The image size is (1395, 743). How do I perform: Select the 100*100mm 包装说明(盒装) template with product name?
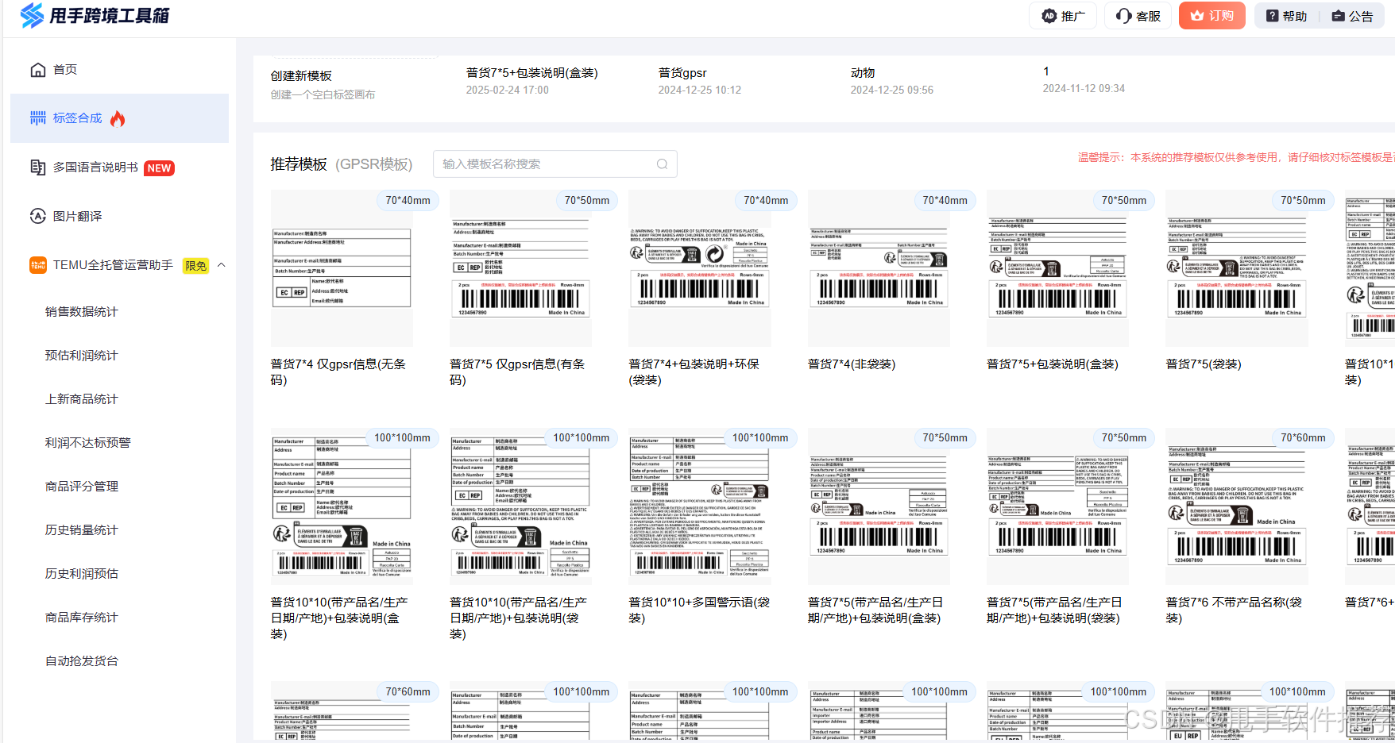342,506
